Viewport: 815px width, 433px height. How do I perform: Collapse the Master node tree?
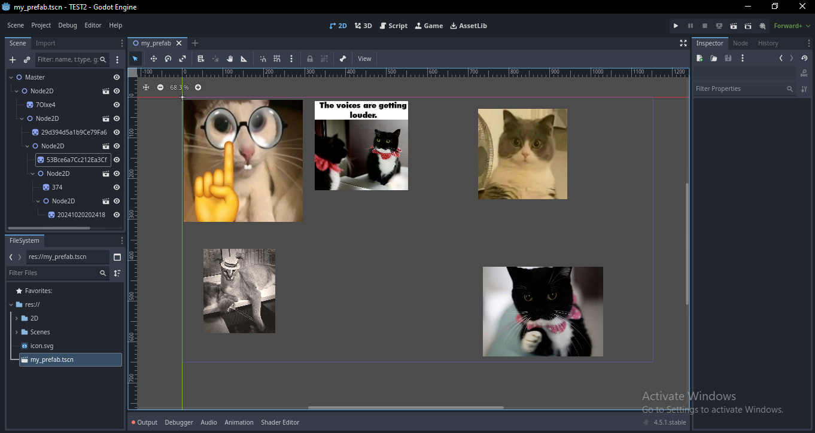click(11, 77)
